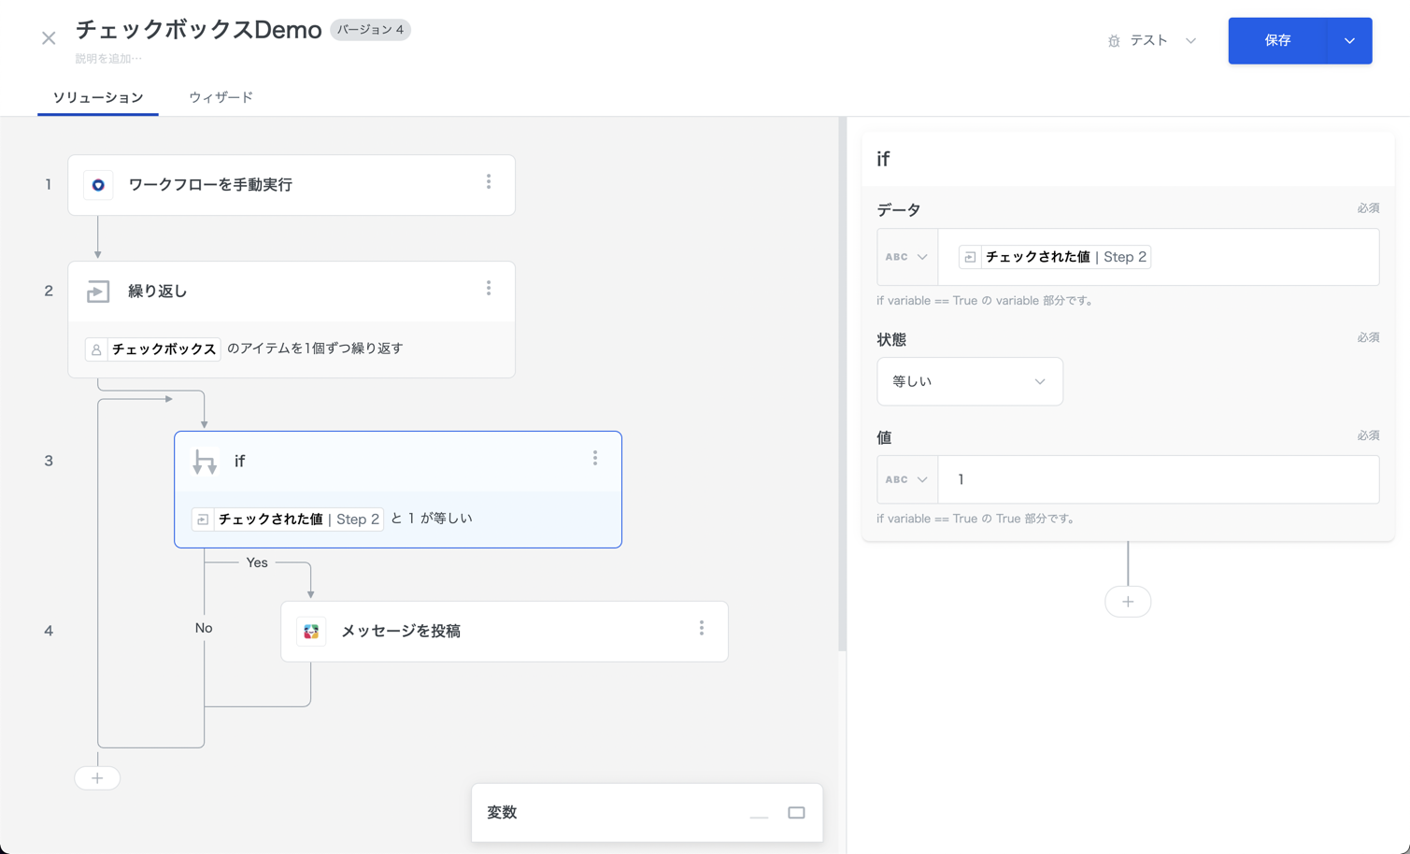1410x854 pixels.
Task: Open three-dot menu for メッセージを投稿 step
Action: (x=702, y=629)
